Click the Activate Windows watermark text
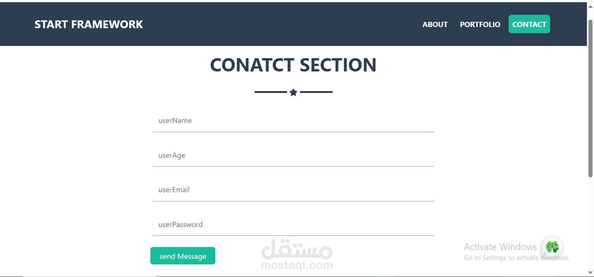The image size is (594, 277). click(x=500, y=247)
